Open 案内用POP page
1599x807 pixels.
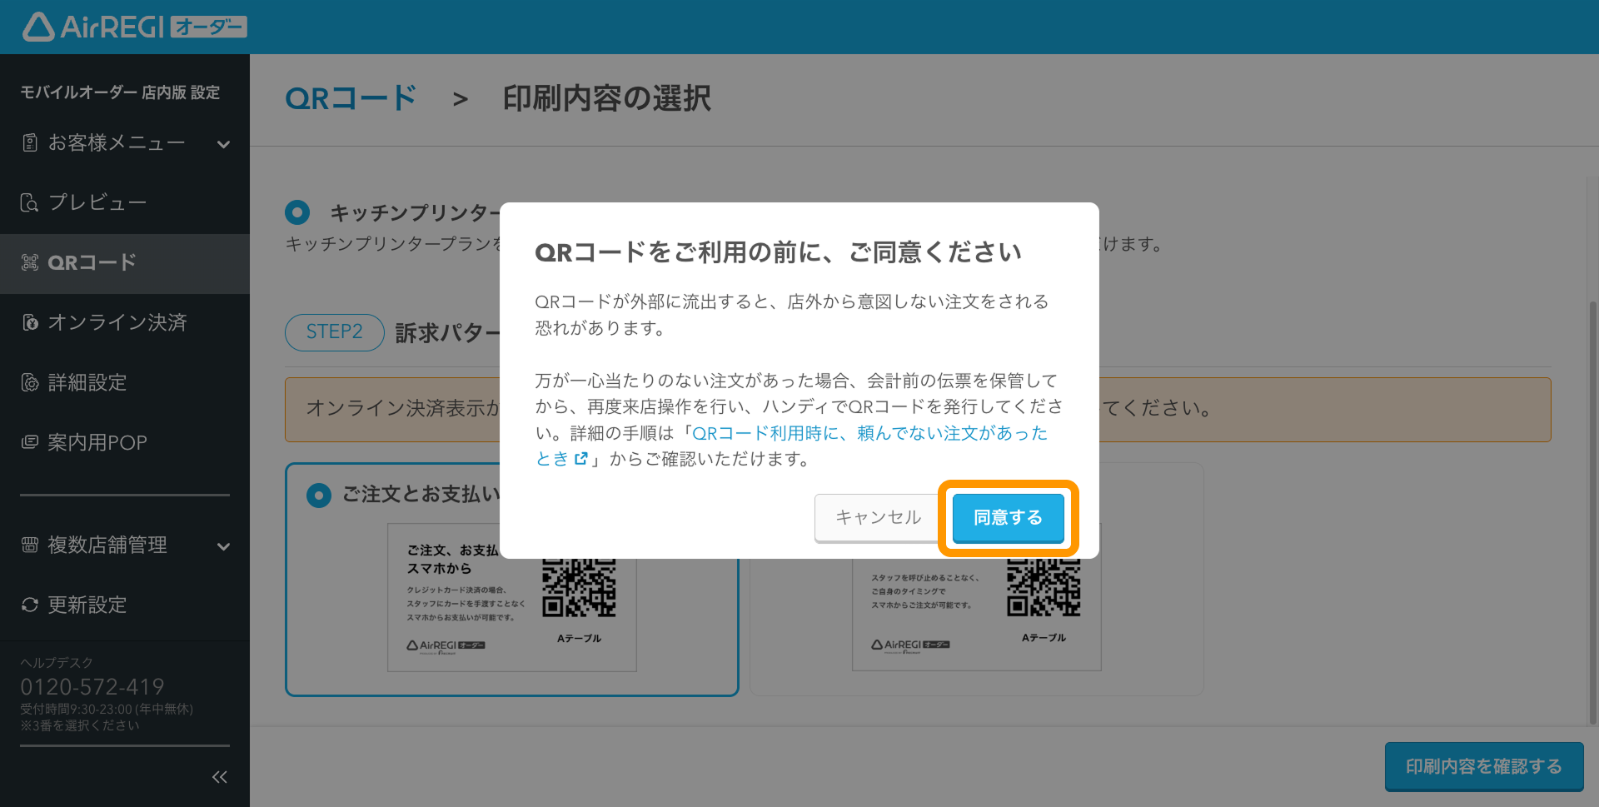(125, 442)
